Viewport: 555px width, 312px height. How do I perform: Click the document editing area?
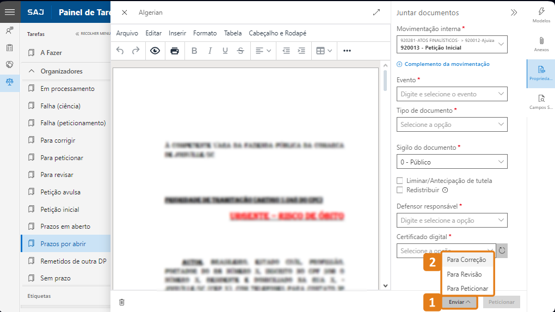[245, 179]
